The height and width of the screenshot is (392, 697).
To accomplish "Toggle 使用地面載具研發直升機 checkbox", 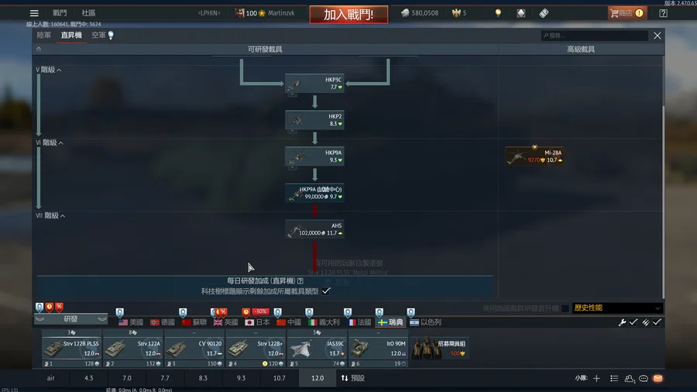I will [565, 308].
